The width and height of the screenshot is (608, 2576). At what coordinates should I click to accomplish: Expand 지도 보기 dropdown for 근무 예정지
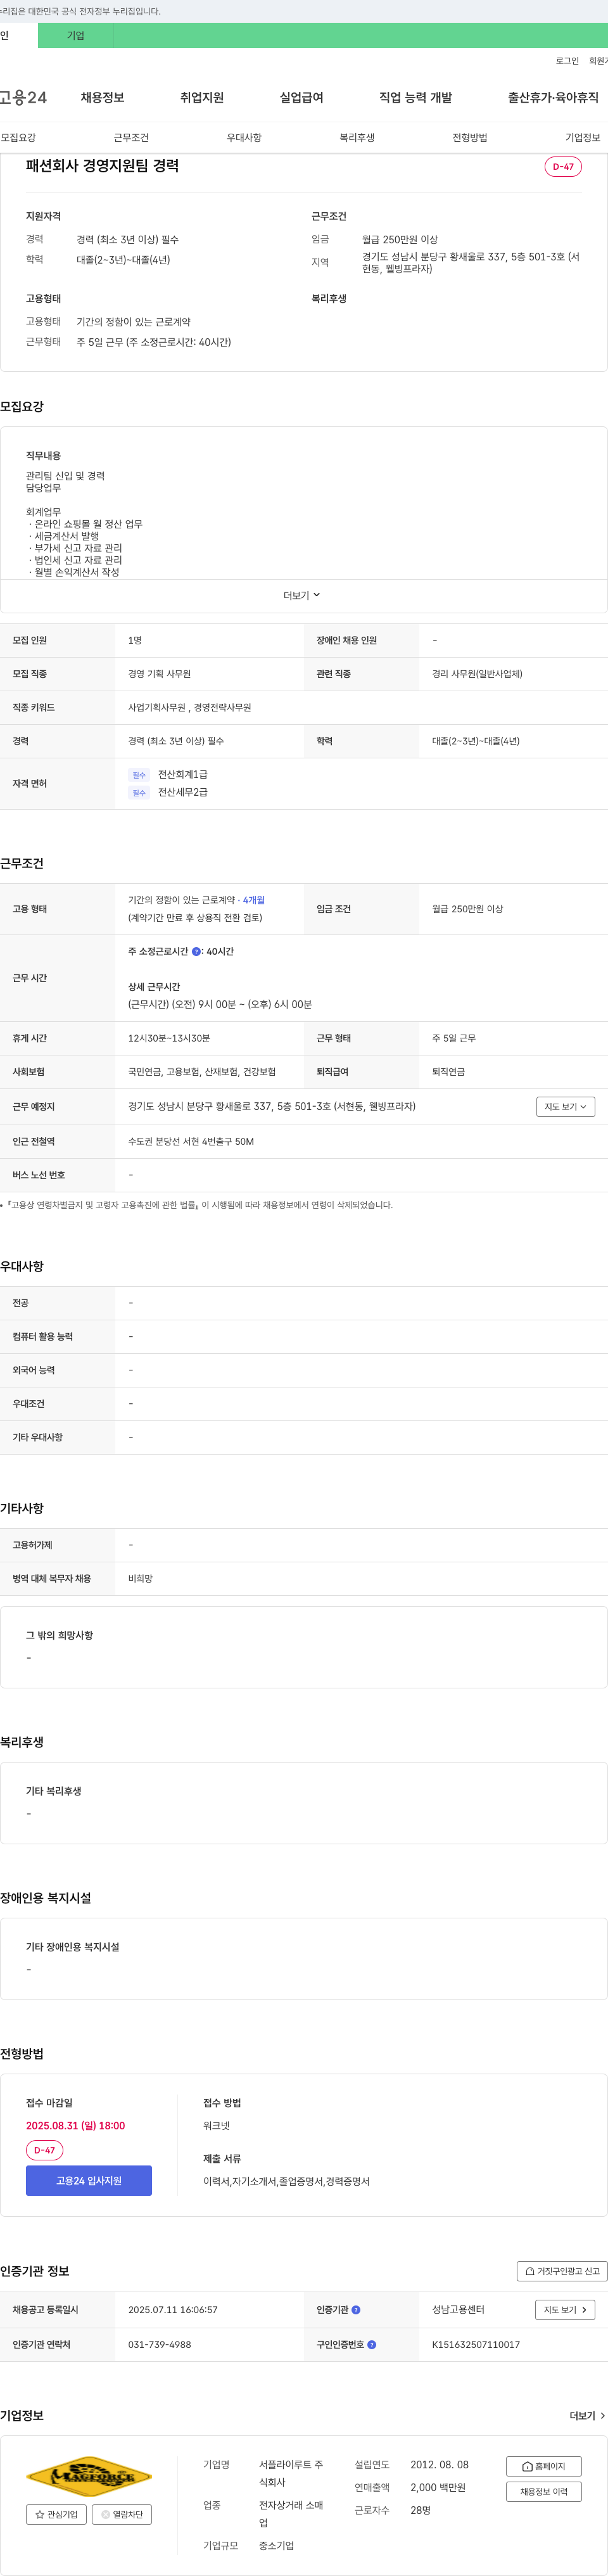[566, 1106]
